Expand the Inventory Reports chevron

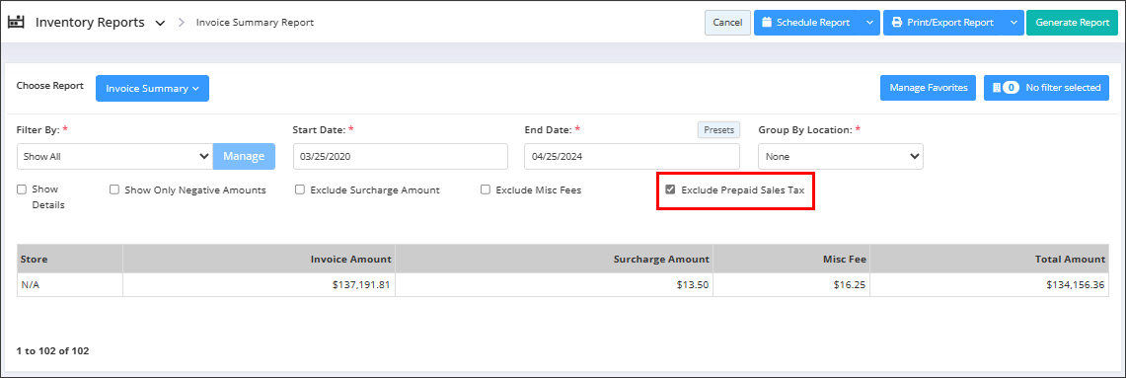160,23
